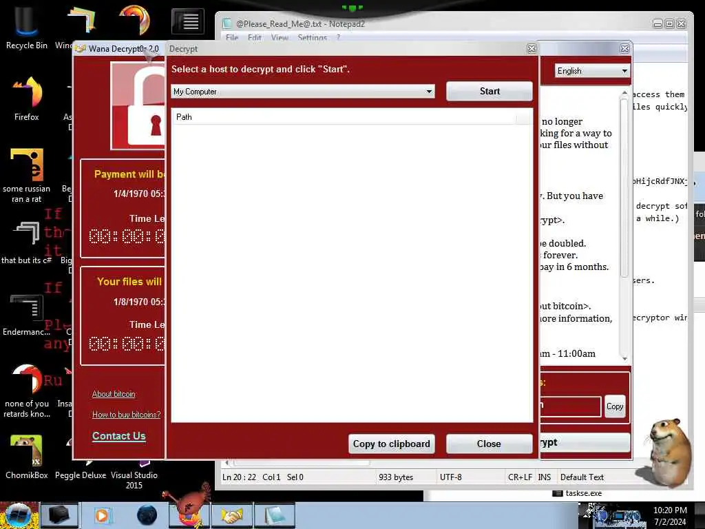
Task: Click the ransom note scrollbar up arrow
Action: [624, 93]
